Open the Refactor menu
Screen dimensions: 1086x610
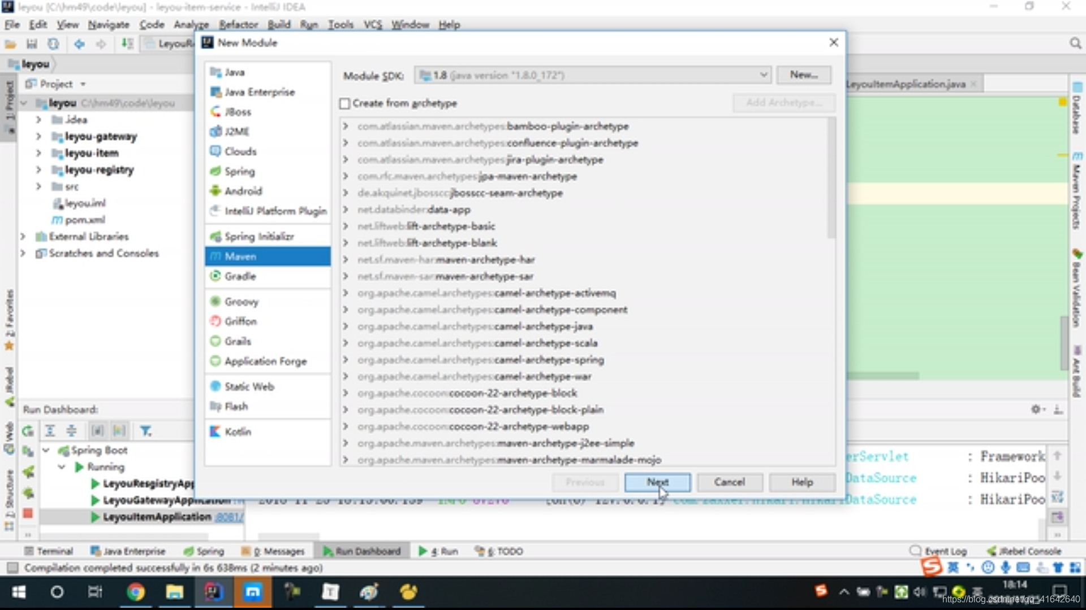[x=238, y=24]
